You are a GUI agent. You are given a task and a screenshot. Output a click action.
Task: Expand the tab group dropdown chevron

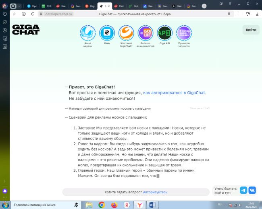click(x=19, y=6)
